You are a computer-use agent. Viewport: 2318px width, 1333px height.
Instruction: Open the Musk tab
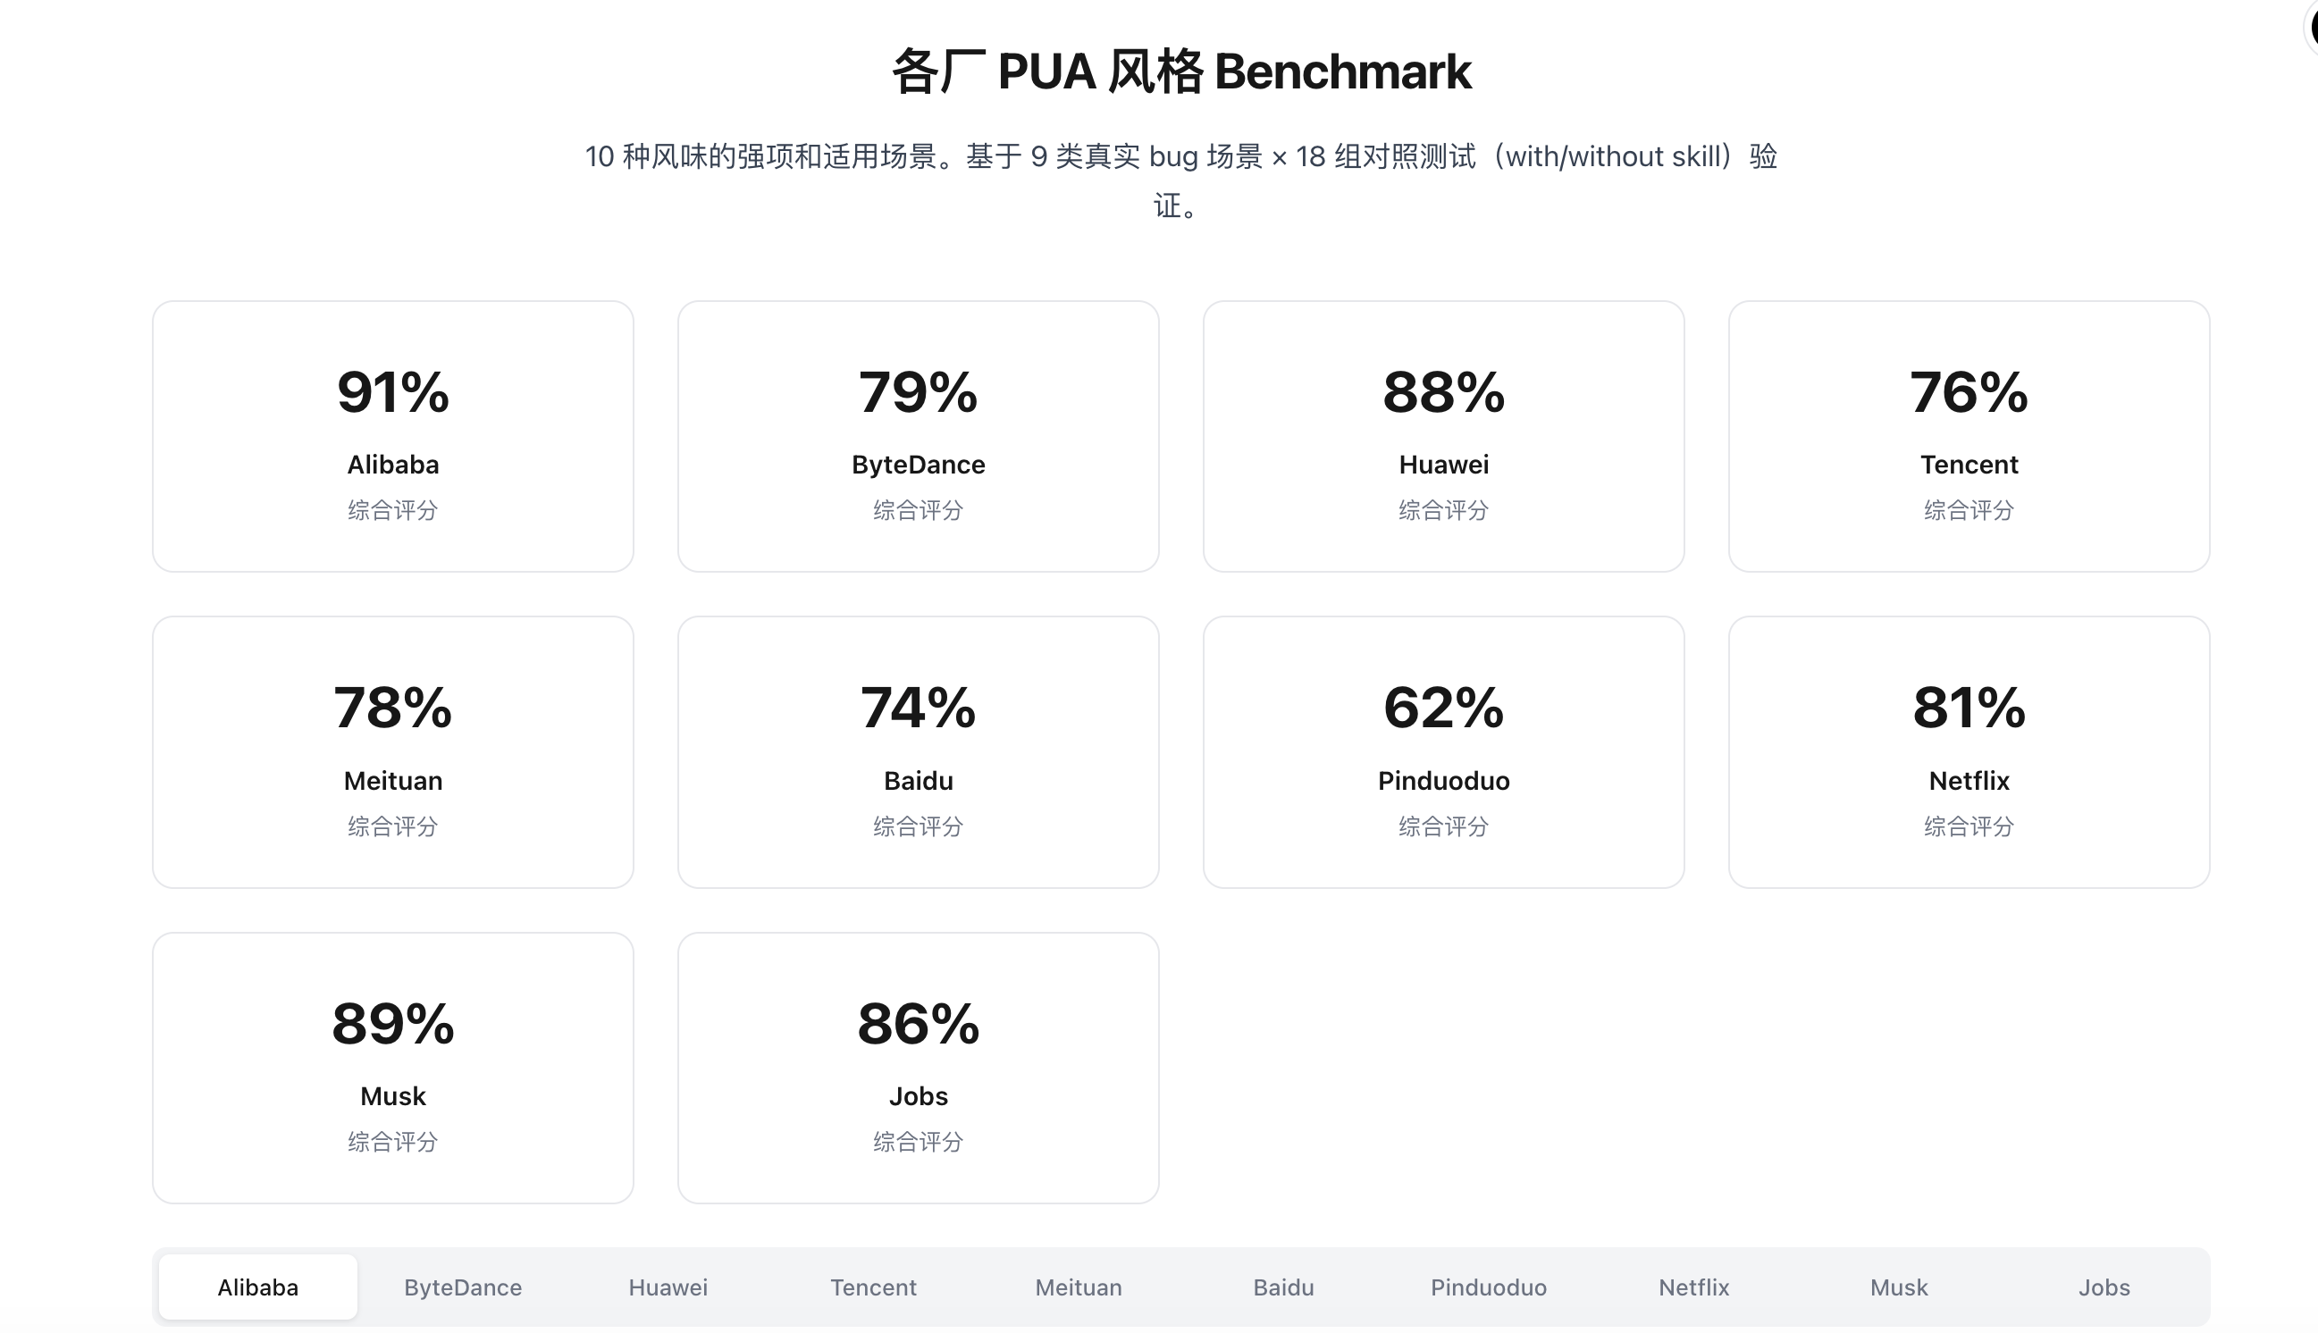click(1898, 1287)
